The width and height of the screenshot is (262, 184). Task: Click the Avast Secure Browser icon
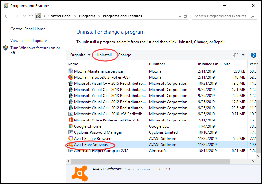(x=71, y=138)
